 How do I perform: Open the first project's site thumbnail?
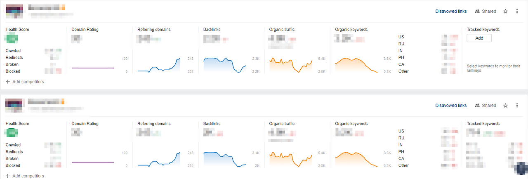14,11
